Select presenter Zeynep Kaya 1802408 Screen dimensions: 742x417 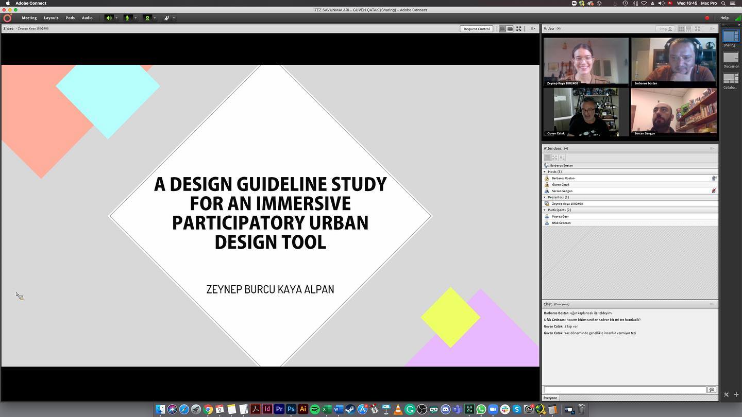click(630, 204)
